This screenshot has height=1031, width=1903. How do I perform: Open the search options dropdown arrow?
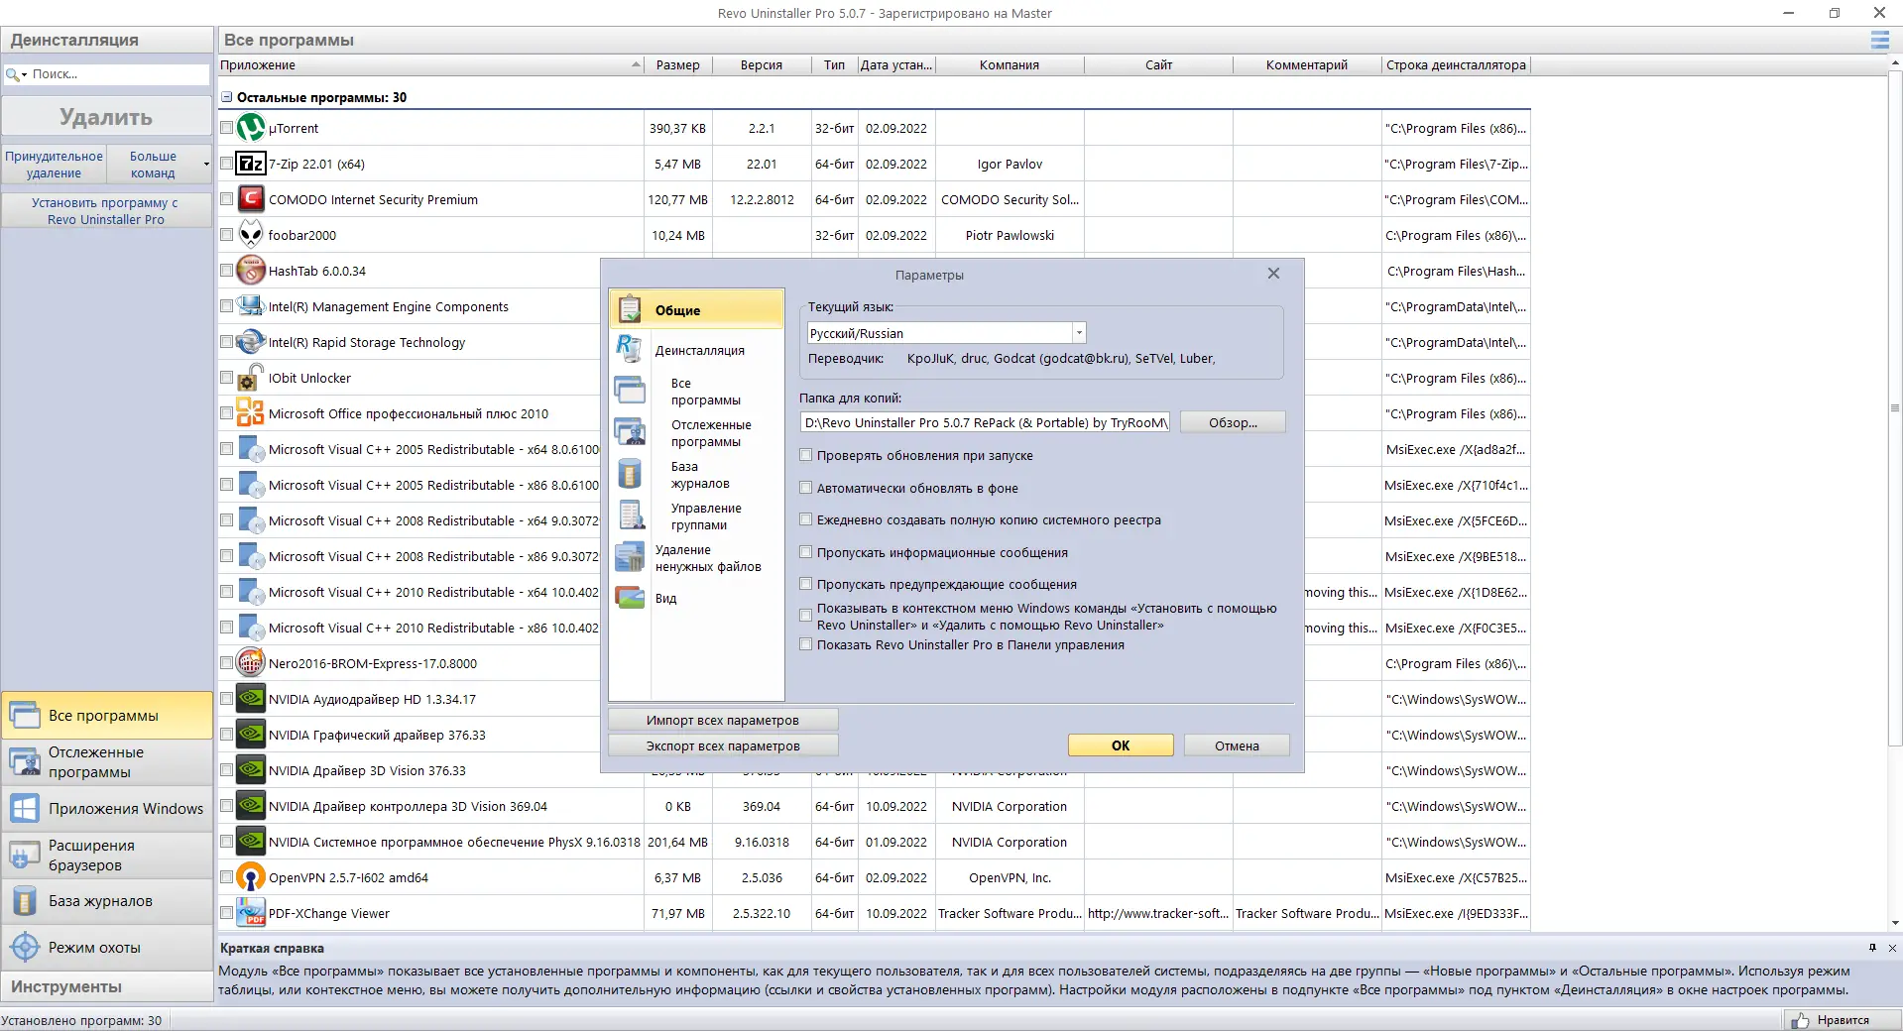25,75
